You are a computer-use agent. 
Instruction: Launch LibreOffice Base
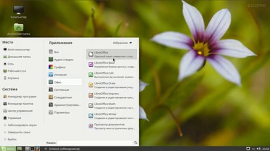[x=111, y=65]
